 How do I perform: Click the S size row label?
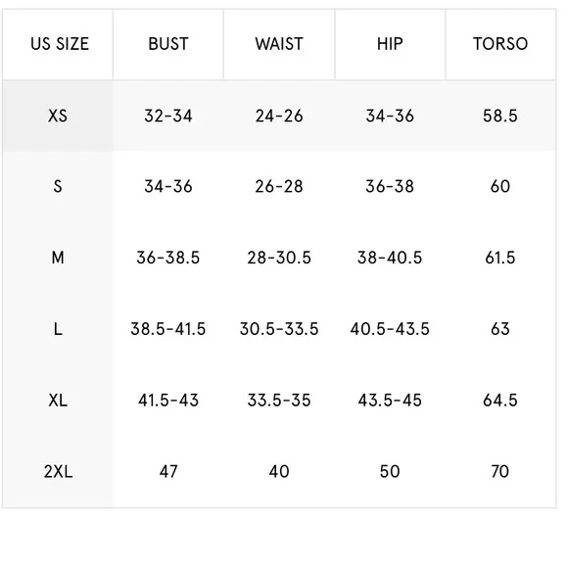coord(58,186)
